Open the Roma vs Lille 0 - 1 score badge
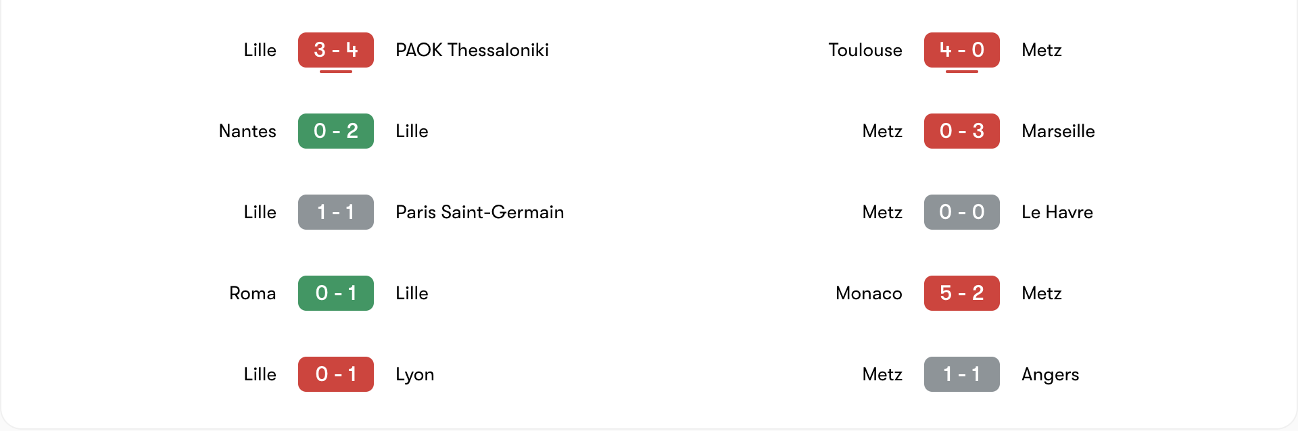Image resolution: width=1298 pixels, height=431 pixels. (335, 293)
